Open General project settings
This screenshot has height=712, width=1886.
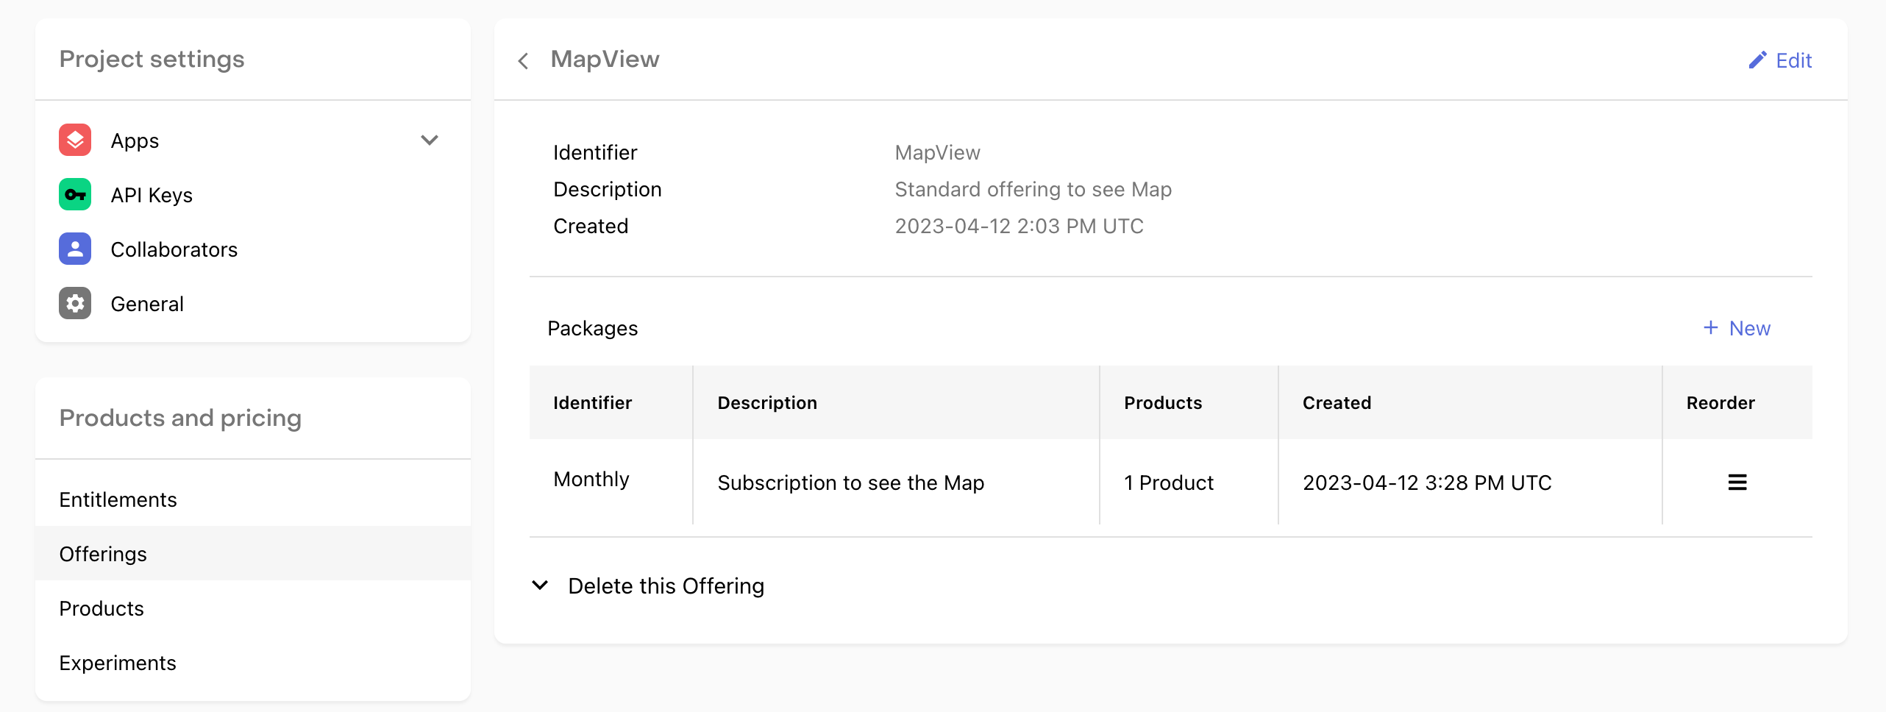click(253, 303)
